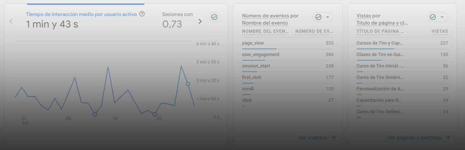Click circled chart marker with highest value
Screen dimensions: 465x150
[x=187, y=84]
